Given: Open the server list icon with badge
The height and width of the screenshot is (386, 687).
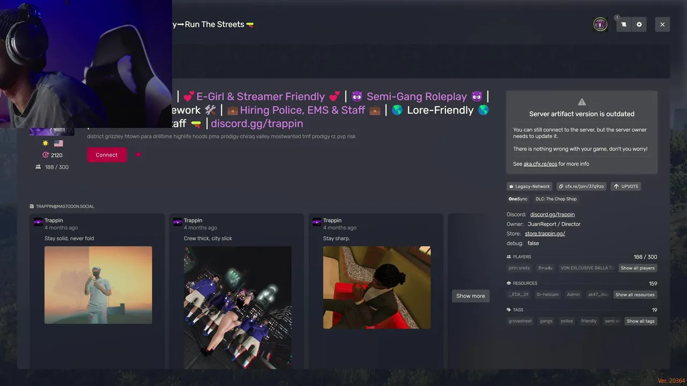Looking at the screenshot, I should click(624, 24).
